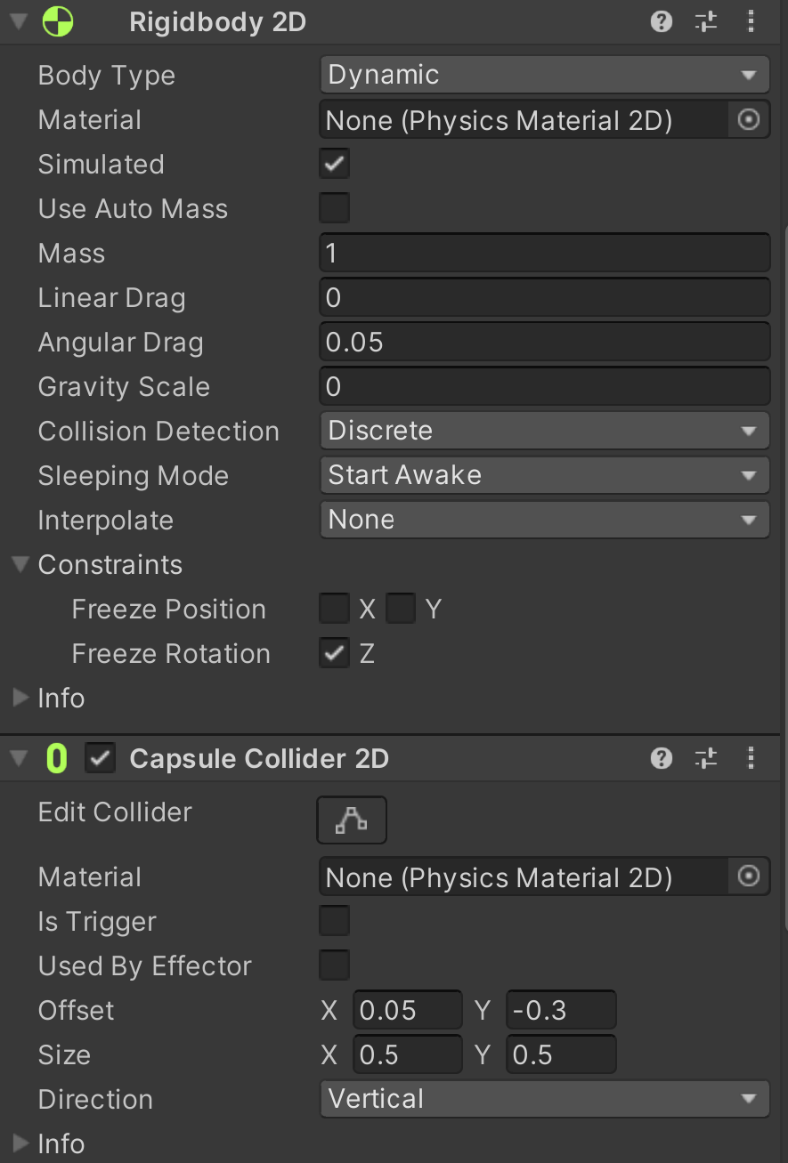Open Rigidbody 2D more options menu
The image size is (788, 1163).
click(751, 21)
